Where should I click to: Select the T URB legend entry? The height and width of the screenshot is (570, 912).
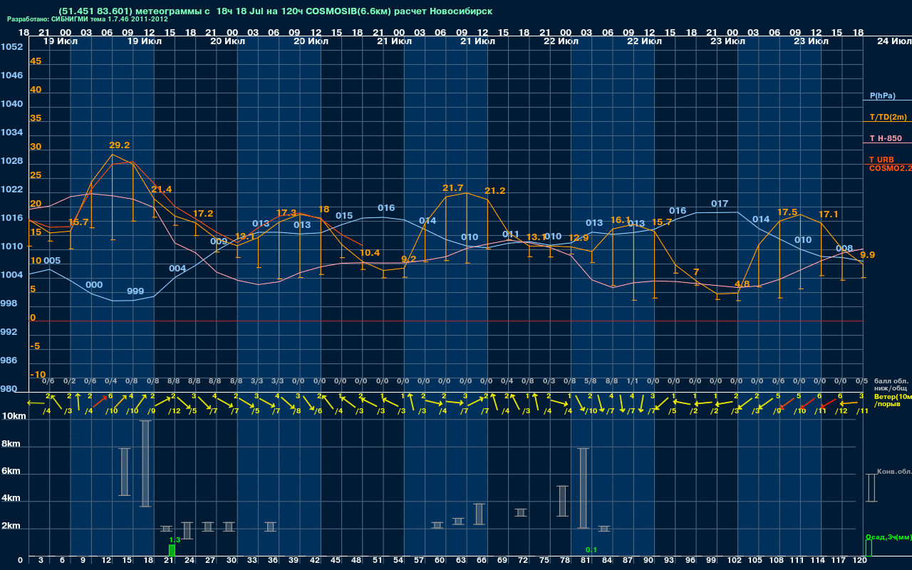click(x=881, y=160)
